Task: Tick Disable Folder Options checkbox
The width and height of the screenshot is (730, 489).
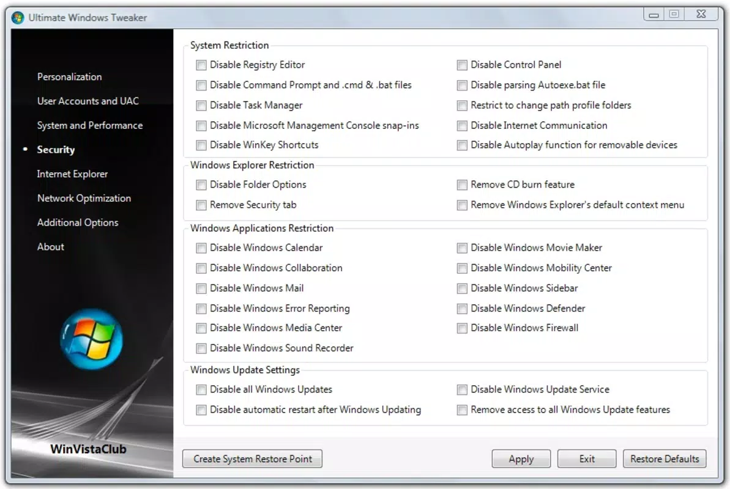Action: pos(201,185)
